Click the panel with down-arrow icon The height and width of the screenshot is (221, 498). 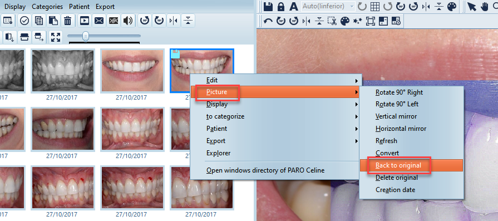[9, 37]
